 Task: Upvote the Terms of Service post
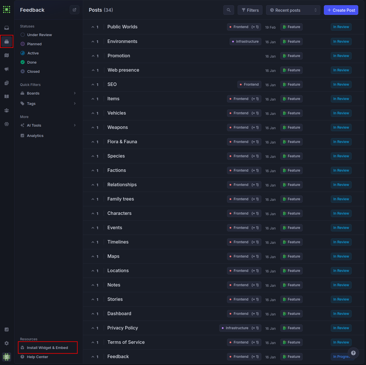(x=95, y=342)
